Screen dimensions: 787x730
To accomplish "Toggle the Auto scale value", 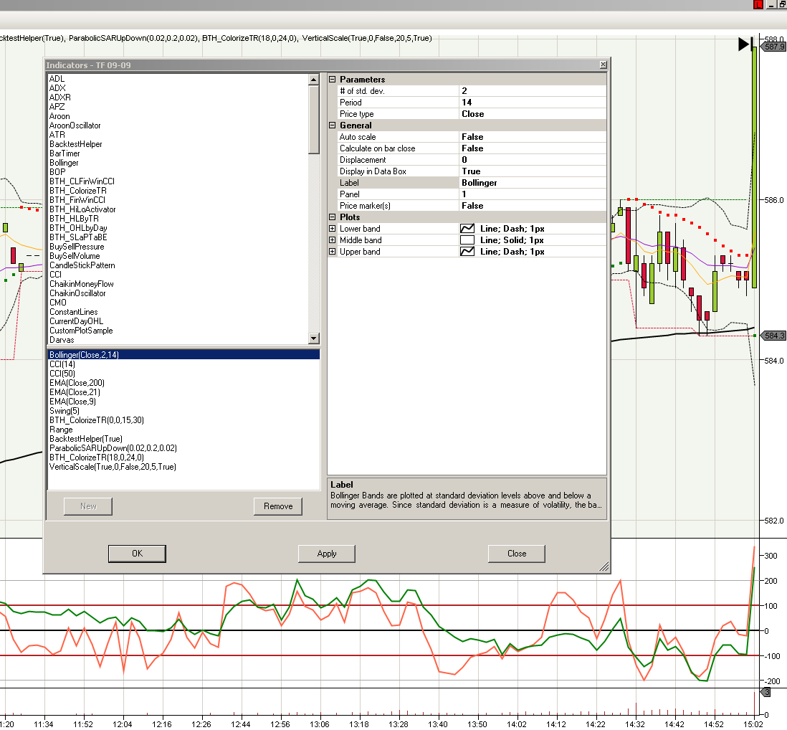I will (532, 137).
